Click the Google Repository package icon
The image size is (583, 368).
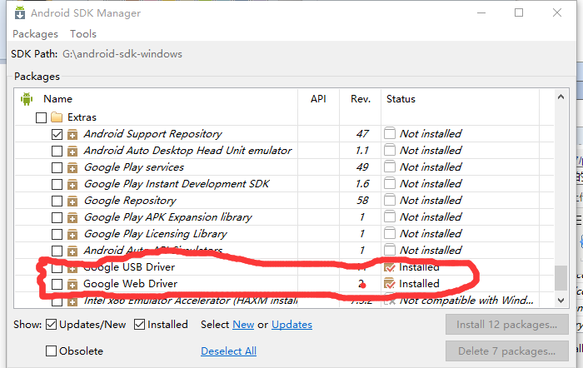[x=72, y=201]
